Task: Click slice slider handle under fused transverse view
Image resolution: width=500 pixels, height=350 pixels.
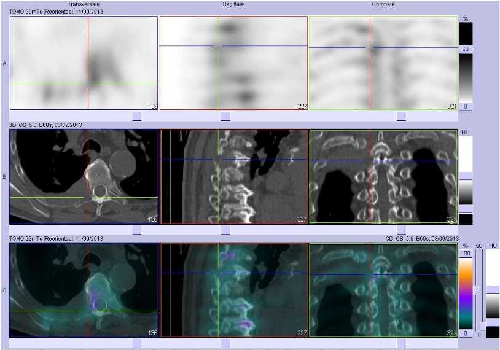Action: tap(136, 344)
